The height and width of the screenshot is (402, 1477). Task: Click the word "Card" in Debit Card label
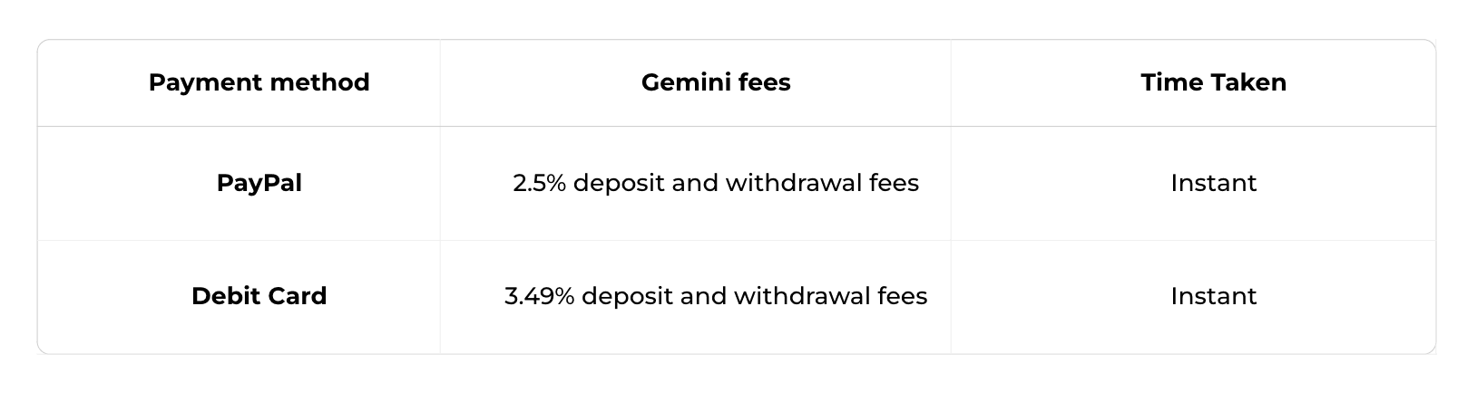[295, 296]
